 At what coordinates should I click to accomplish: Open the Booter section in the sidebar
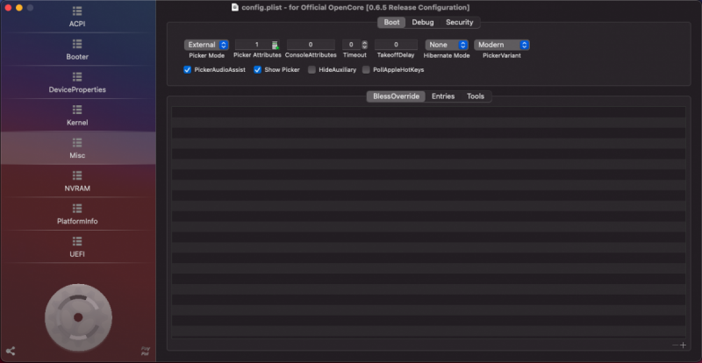(x=77, y=50)
